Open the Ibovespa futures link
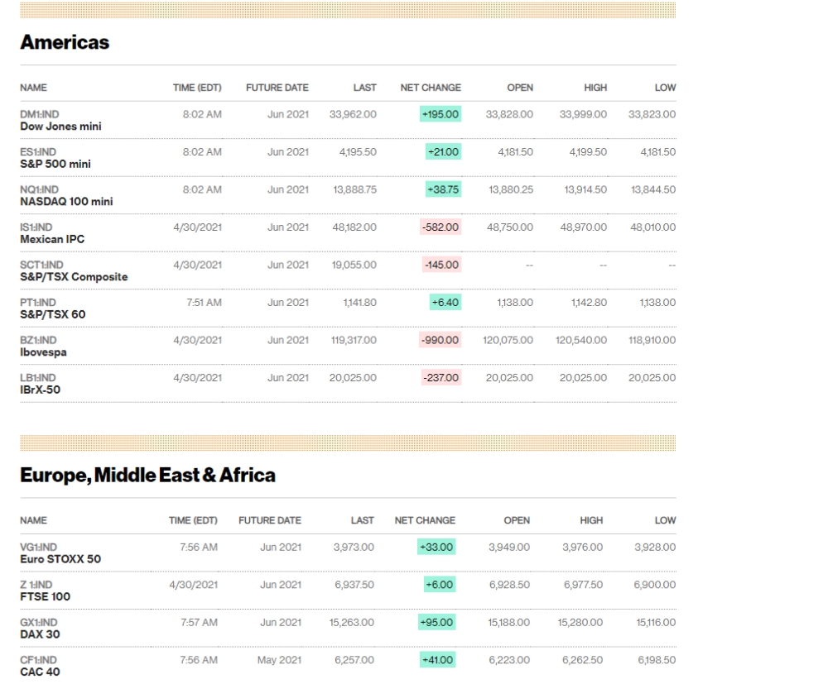This screenshot has width=828, height=684. point(43,352)
